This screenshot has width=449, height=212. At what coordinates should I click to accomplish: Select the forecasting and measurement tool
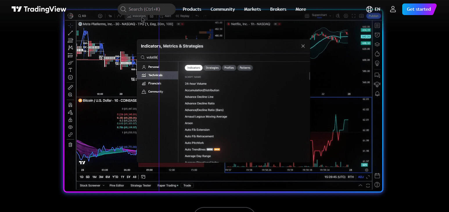pos(70,55)
